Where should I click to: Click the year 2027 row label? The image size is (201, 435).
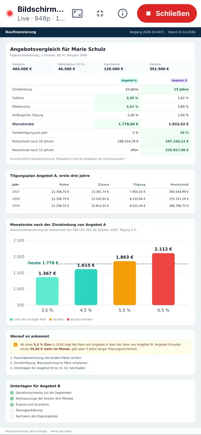tap(16, 192)
